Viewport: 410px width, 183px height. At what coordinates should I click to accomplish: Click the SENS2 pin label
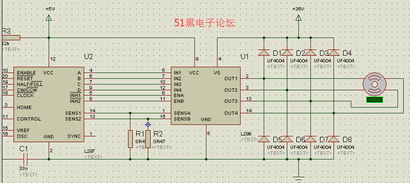pyautogui.click(x=73, y=119)
